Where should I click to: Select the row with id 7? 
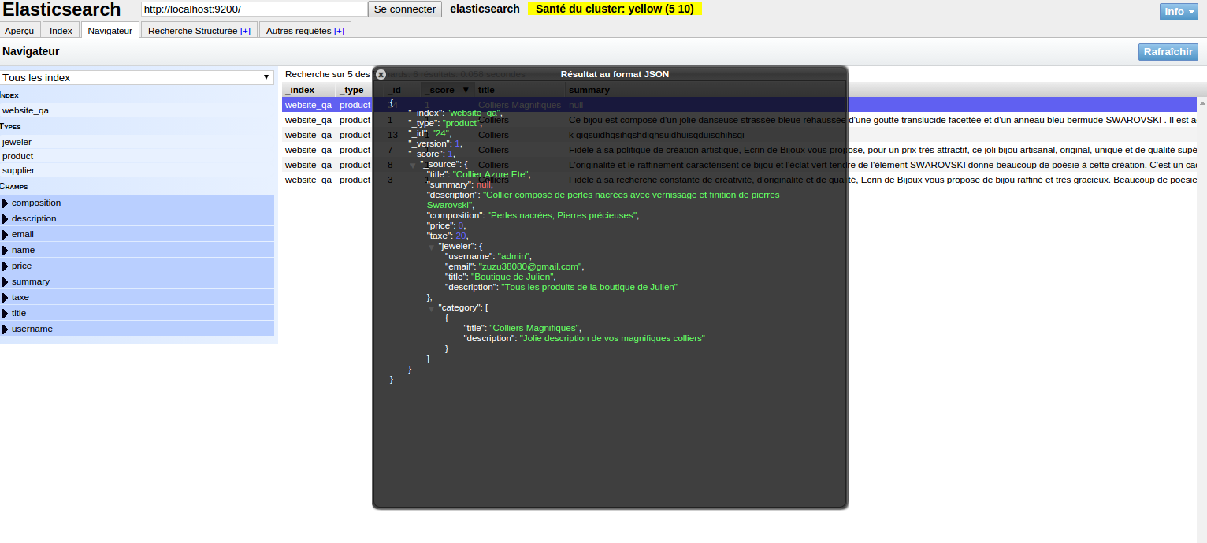point(740,150)
